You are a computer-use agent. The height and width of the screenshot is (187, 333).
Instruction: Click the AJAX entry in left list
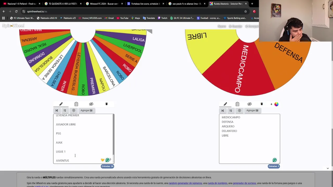click(x=59, y=142)
